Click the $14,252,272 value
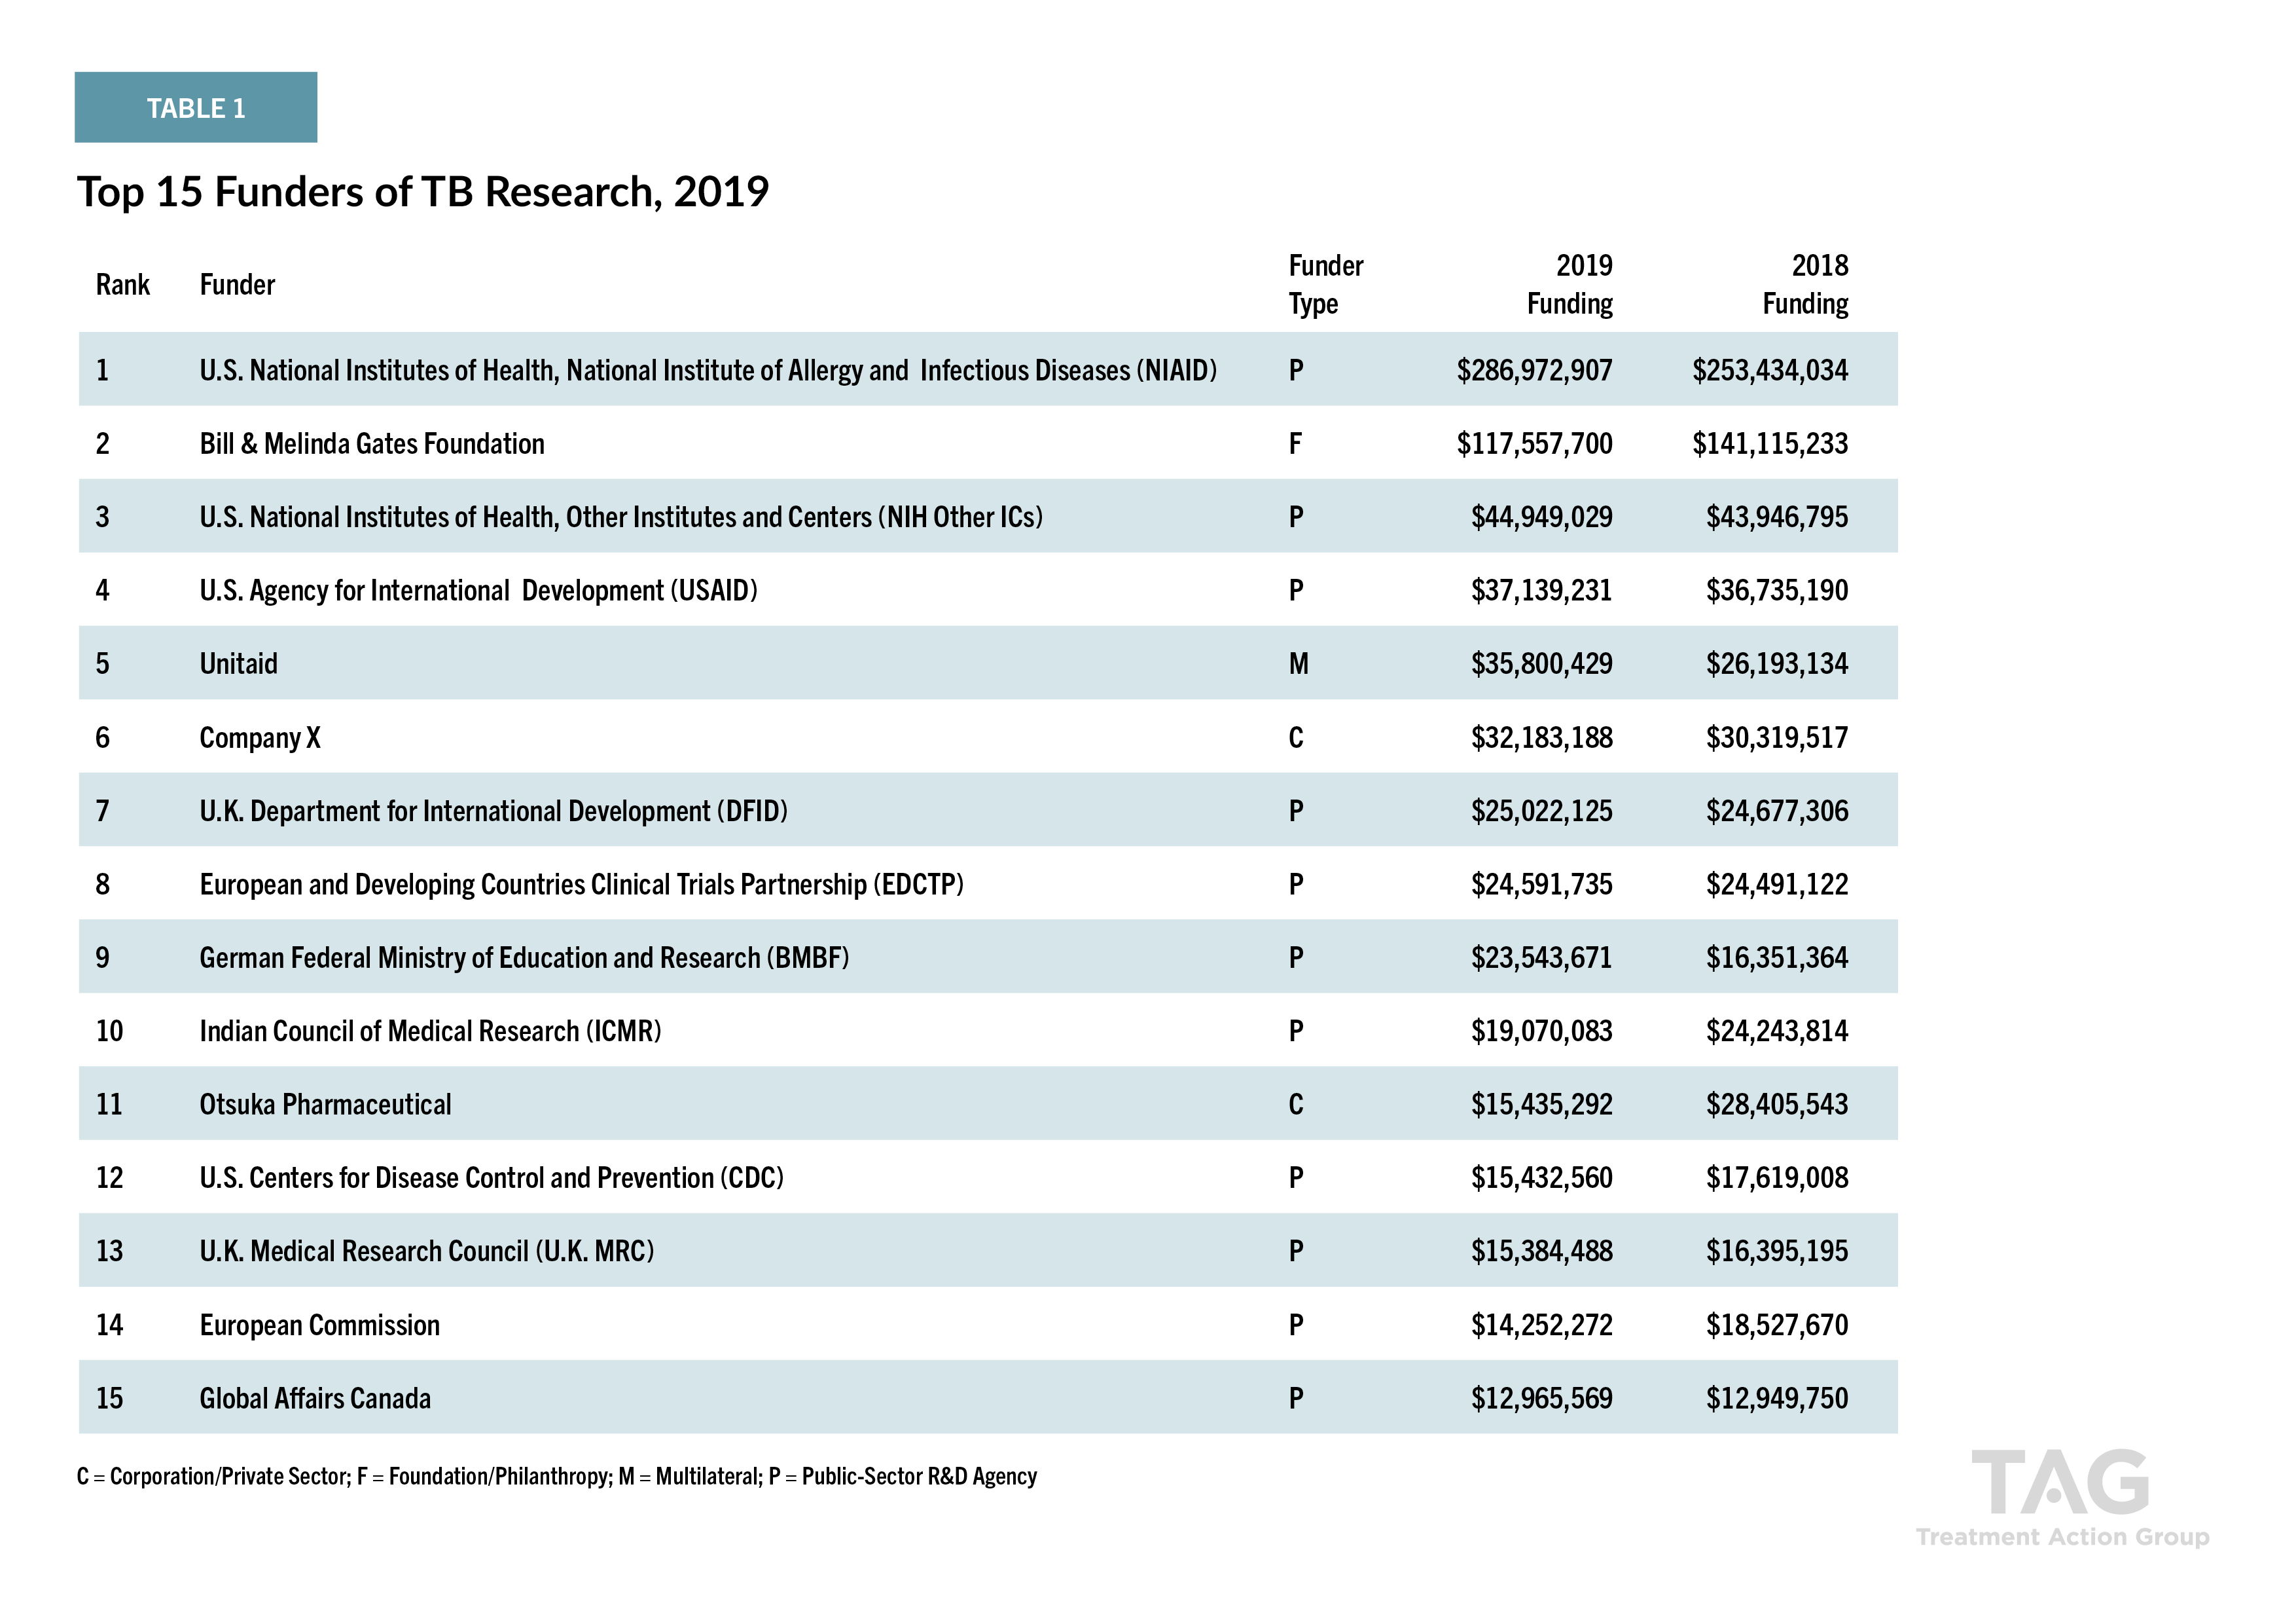 coord(1541,1326)
